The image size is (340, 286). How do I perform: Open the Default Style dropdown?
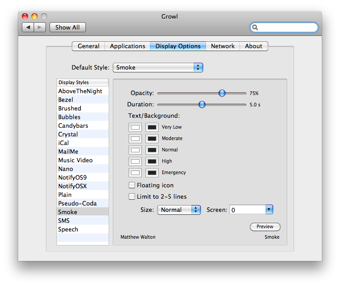click(x=157, y=67)
